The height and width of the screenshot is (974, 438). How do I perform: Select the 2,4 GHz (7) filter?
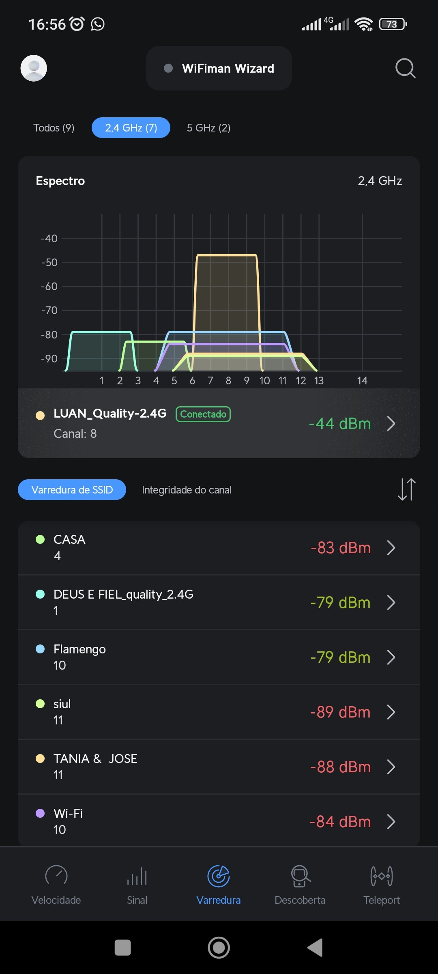tap(131, 128)
